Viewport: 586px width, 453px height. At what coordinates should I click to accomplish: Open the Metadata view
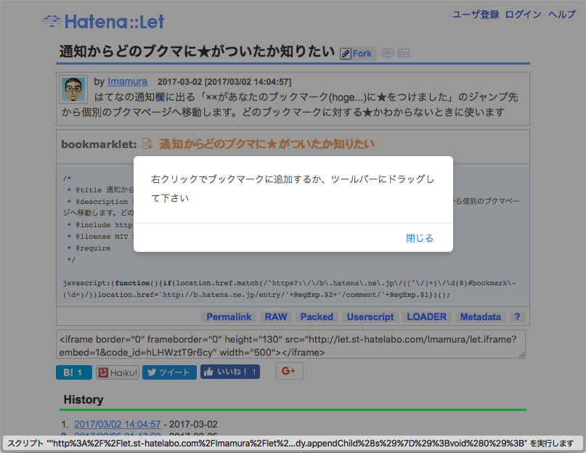click(x=480, y=317)
